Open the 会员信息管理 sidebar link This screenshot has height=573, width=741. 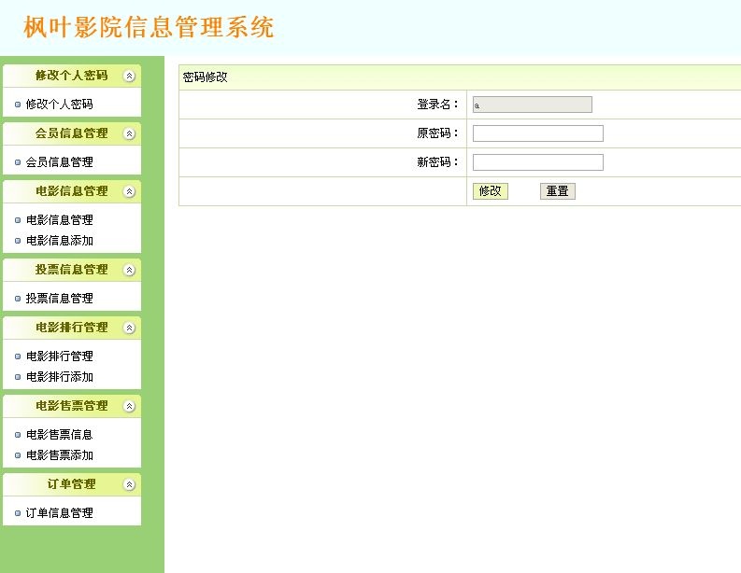(x=59, y=161)
